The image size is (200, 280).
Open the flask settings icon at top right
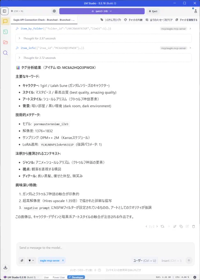coord(195,11)
